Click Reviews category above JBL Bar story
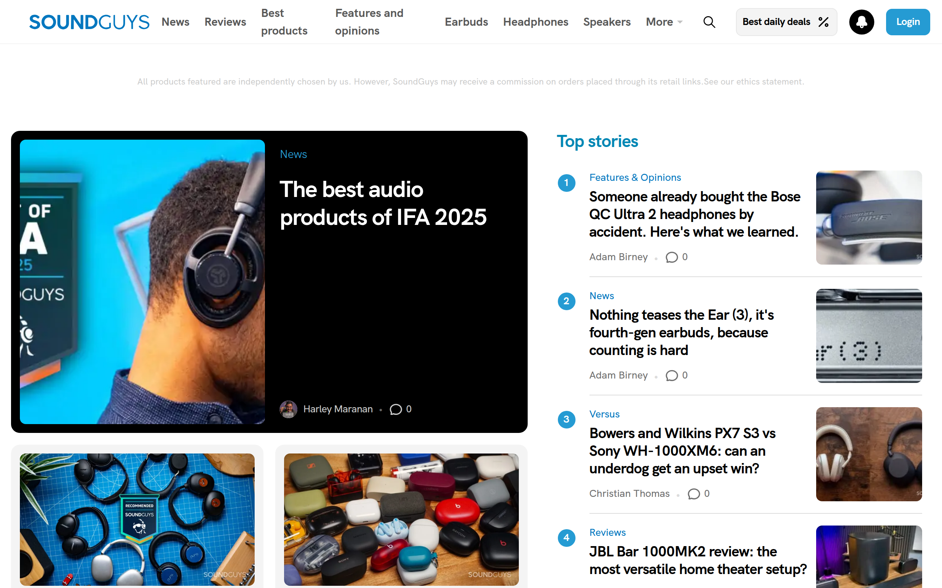942x588 pixels. 608,533
